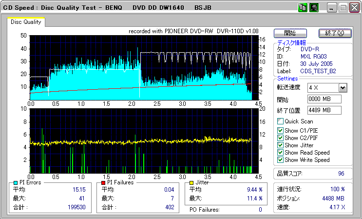Minimize the CD Speed window
The height and width of the screenshot is (219, 362).
coord(332,8)
